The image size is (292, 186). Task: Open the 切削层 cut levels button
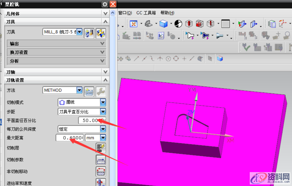point(101,148)
